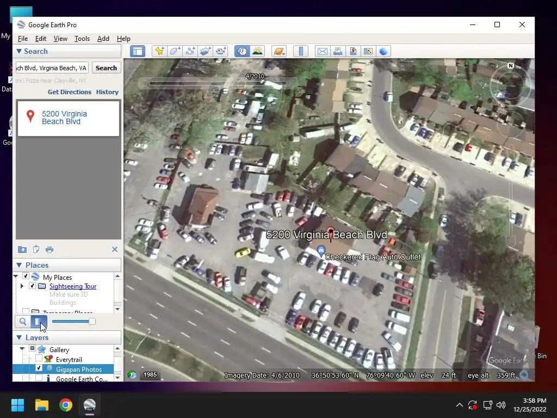The height and width of the screenshot is (418, 557).
Task: Open File Explorer from taskbar
Action: [x=41, y=405]
